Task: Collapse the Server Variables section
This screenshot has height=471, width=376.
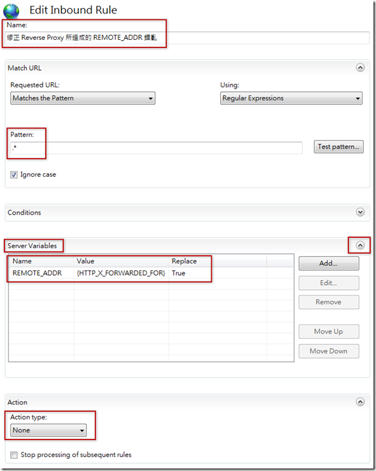Action: pyautogui.click(x=360, y=245)
